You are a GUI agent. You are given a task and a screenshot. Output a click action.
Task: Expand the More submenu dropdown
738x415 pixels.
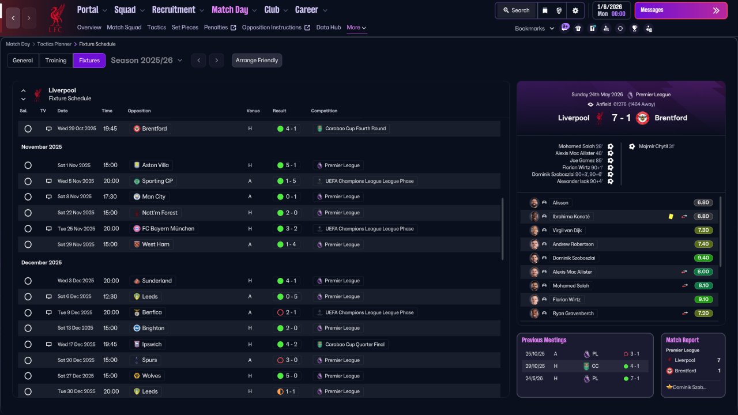(x=356, y=28)
